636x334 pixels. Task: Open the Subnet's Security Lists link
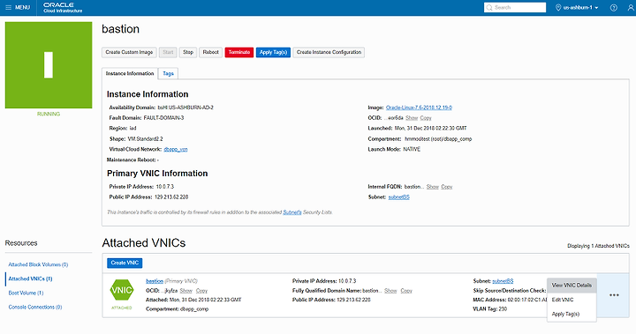pyautogui.click(x=292, y=212)
